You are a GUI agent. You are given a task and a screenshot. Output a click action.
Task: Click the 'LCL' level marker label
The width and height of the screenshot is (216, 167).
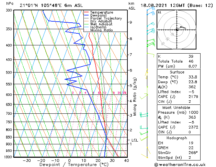(135, 140)
